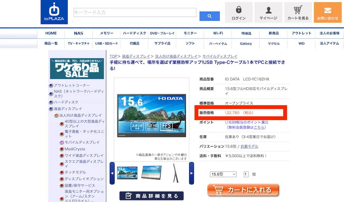Open the ハードディスク menu item
Image resolution: width=344 pixels, height=202 pixels.
135,33
